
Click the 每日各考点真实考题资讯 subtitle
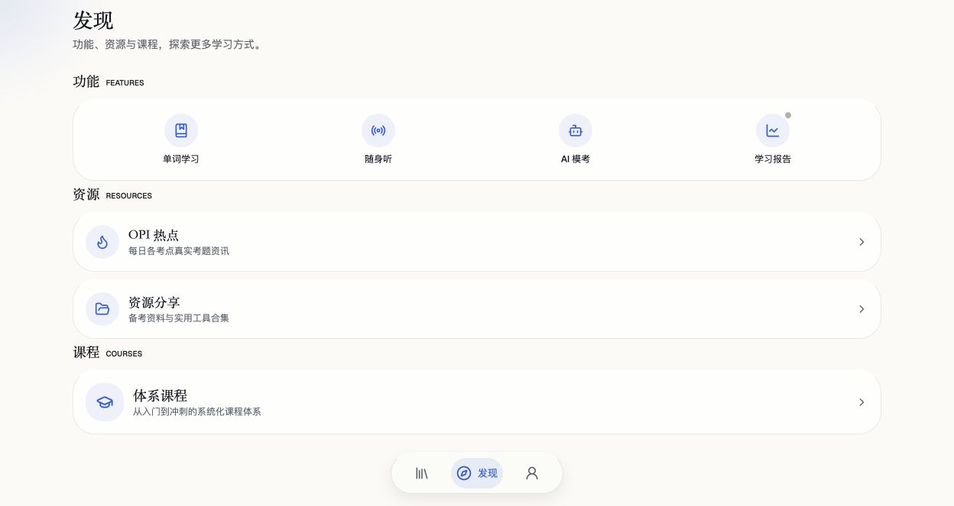click(x=179, y=251)
